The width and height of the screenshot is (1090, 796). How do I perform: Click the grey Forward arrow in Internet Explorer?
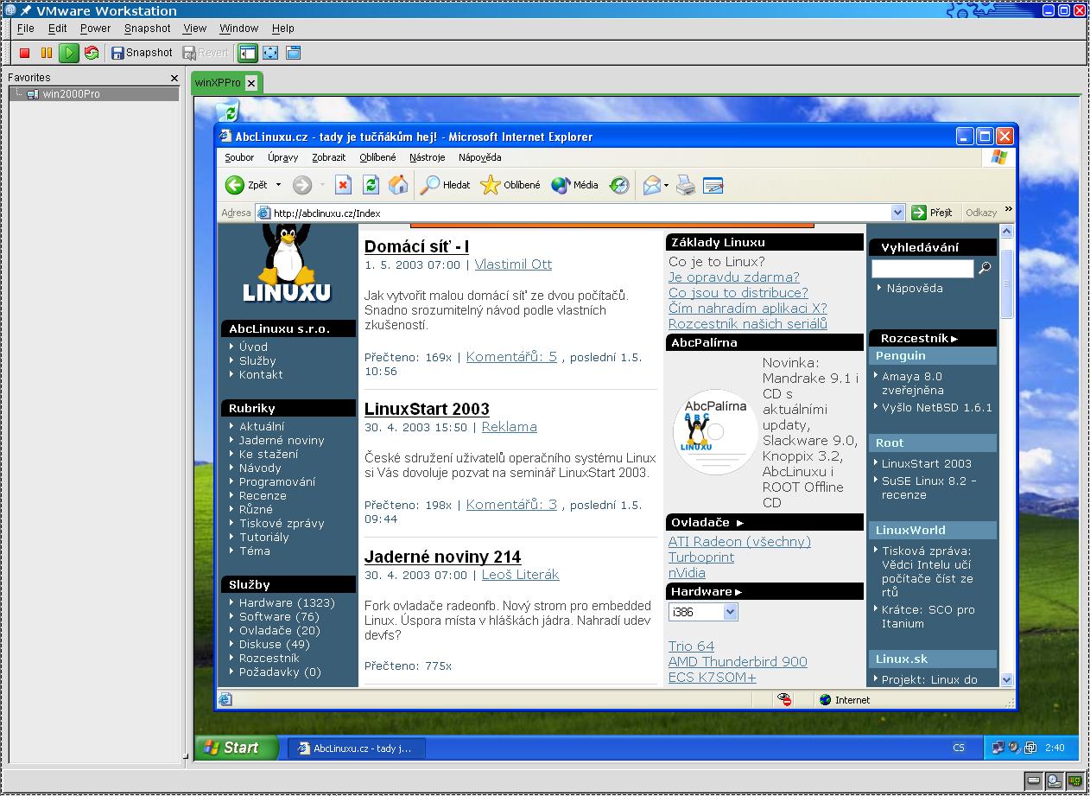(x=302, y=185)
